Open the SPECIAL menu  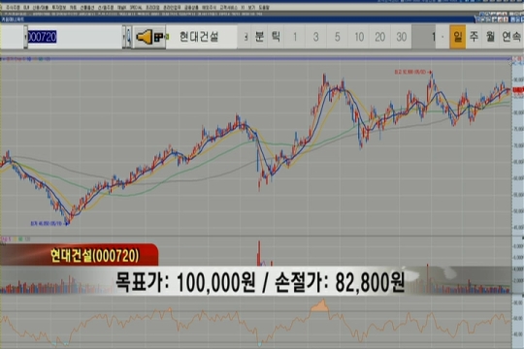coord(135,7)
